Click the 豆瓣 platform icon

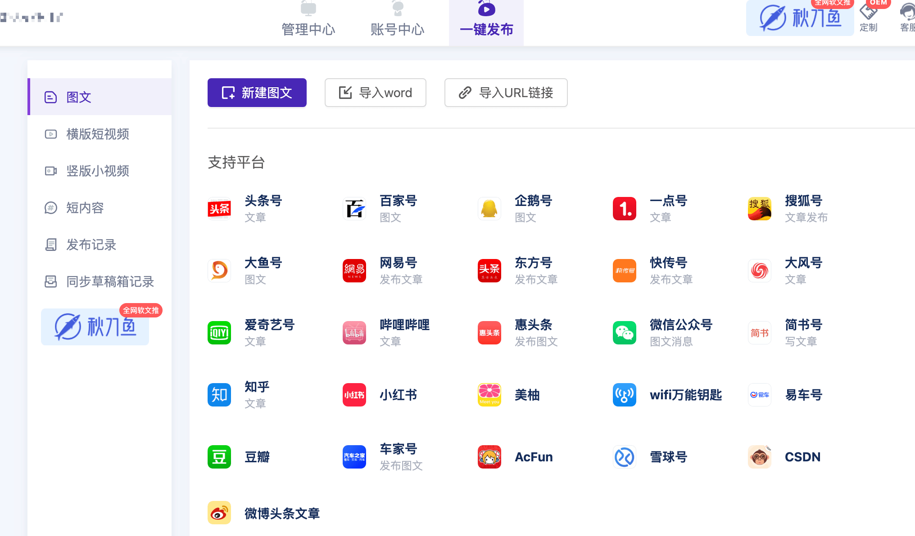click(219, 457)
